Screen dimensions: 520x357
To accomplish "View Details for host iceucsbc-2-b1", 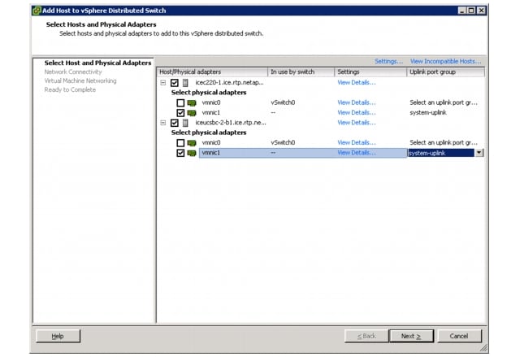I will [357, 123].
